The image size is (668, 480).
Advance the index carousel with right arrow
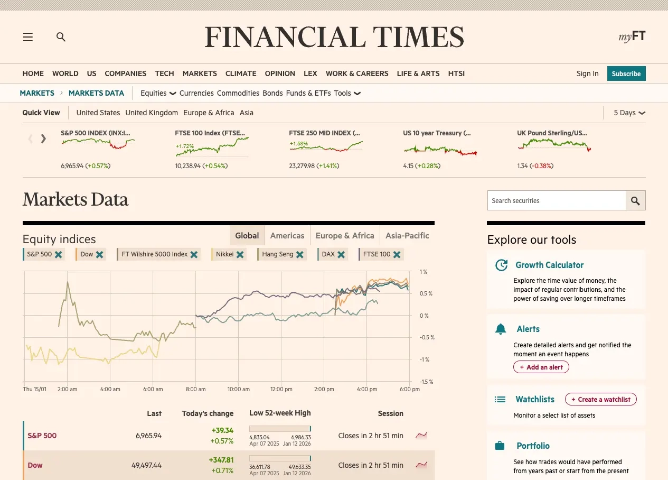[43, 139]
